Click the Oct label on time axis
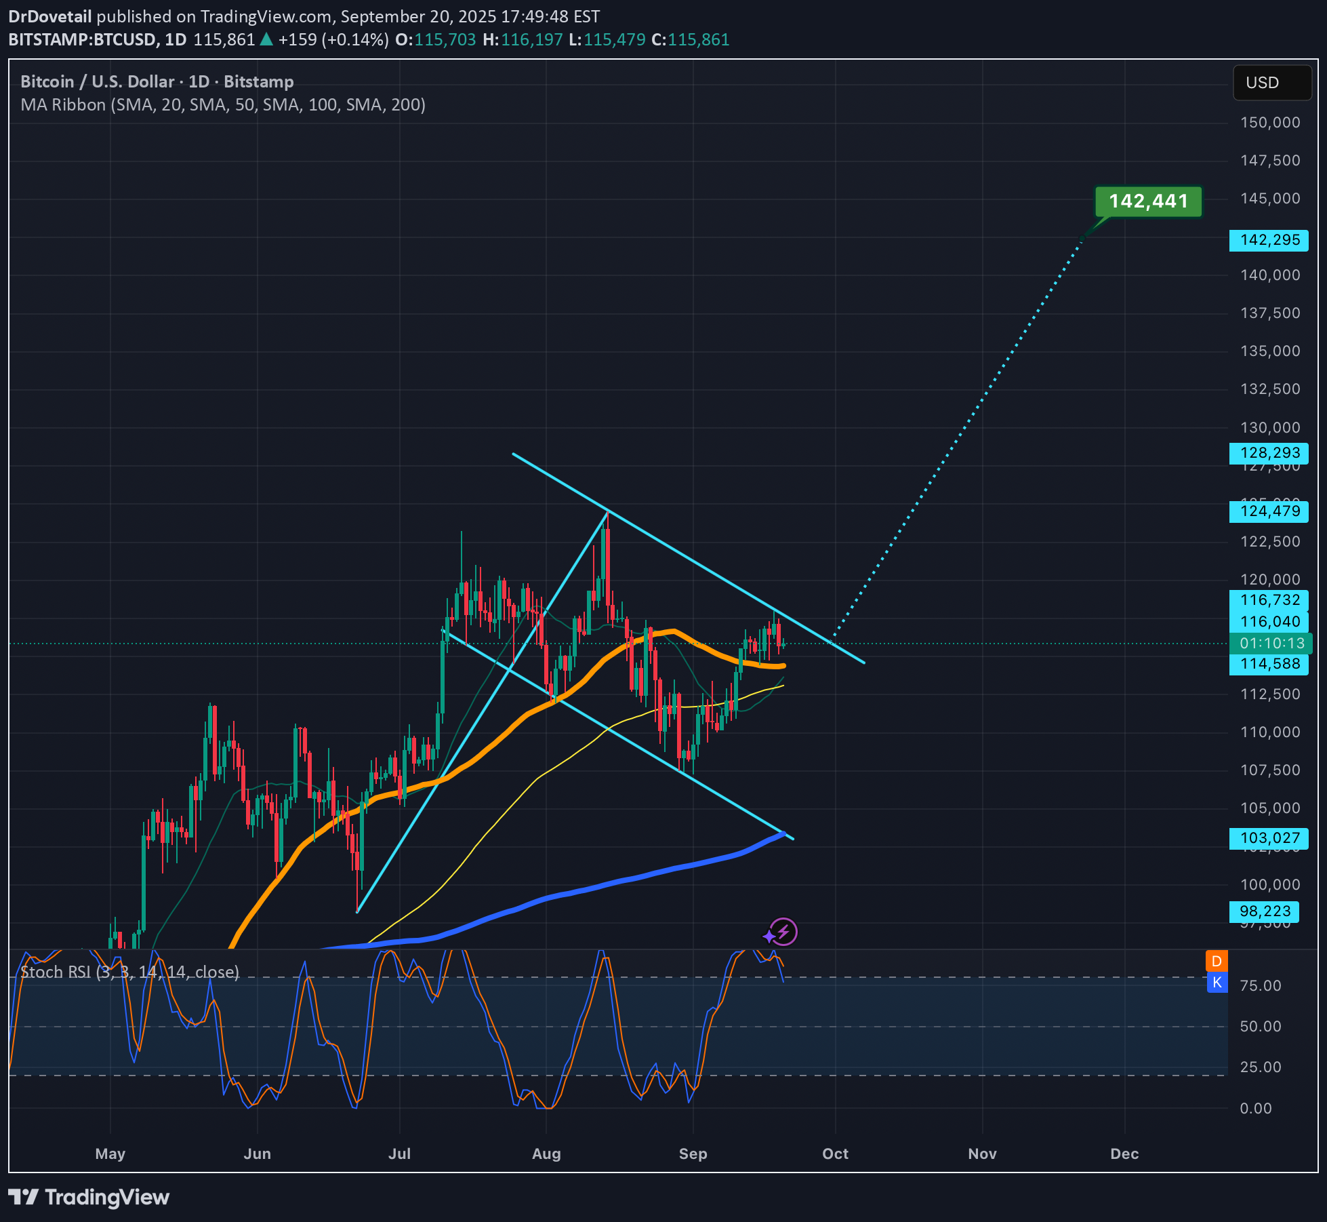1327x1222 pixels. tap(835, 1154)
